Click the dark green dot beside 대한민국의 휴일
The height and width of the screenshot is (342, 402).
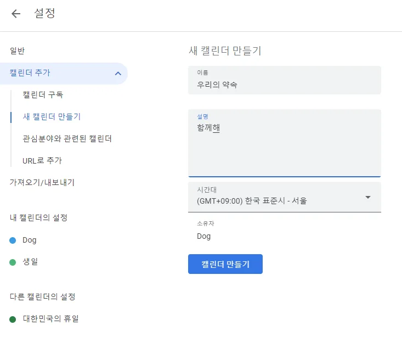coord(13,319)
